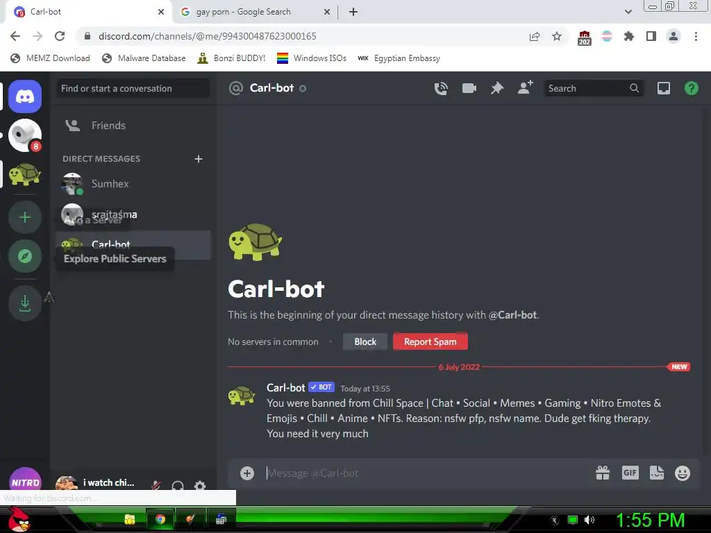This screenshot has width=711, height=533.
Task: Open Bonzi BUDDY! bookmark
Action: [x=232, y=58]
